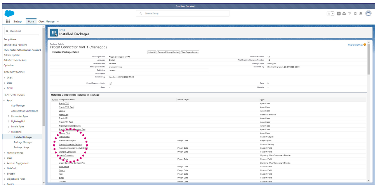Open the Favorites list dropdown arrow
Screen dimensions: 379x187
click(332, 14)
